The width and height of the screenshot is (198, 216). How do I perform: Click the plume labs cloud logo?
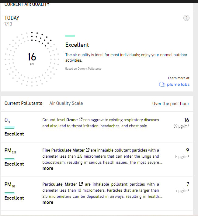(x=162, y=84)
